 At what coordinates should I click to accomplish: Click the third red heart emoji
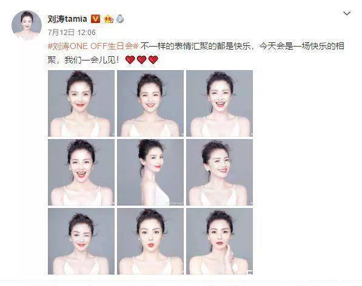point(153,60)
